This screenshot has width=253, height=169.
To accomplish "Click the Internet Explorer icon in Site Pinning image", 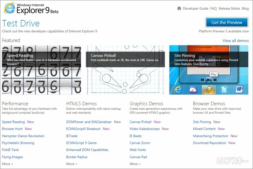I will (178, 89).
